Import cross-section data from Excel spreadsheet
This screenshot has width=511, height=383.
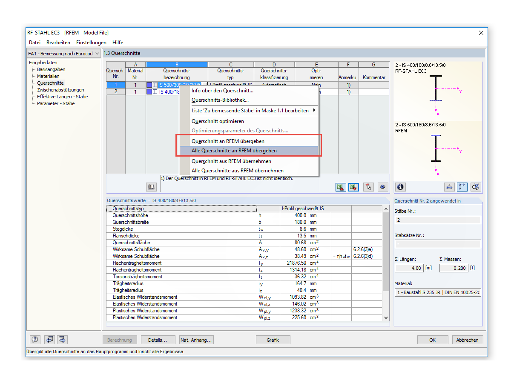click(x=353, y=186)
